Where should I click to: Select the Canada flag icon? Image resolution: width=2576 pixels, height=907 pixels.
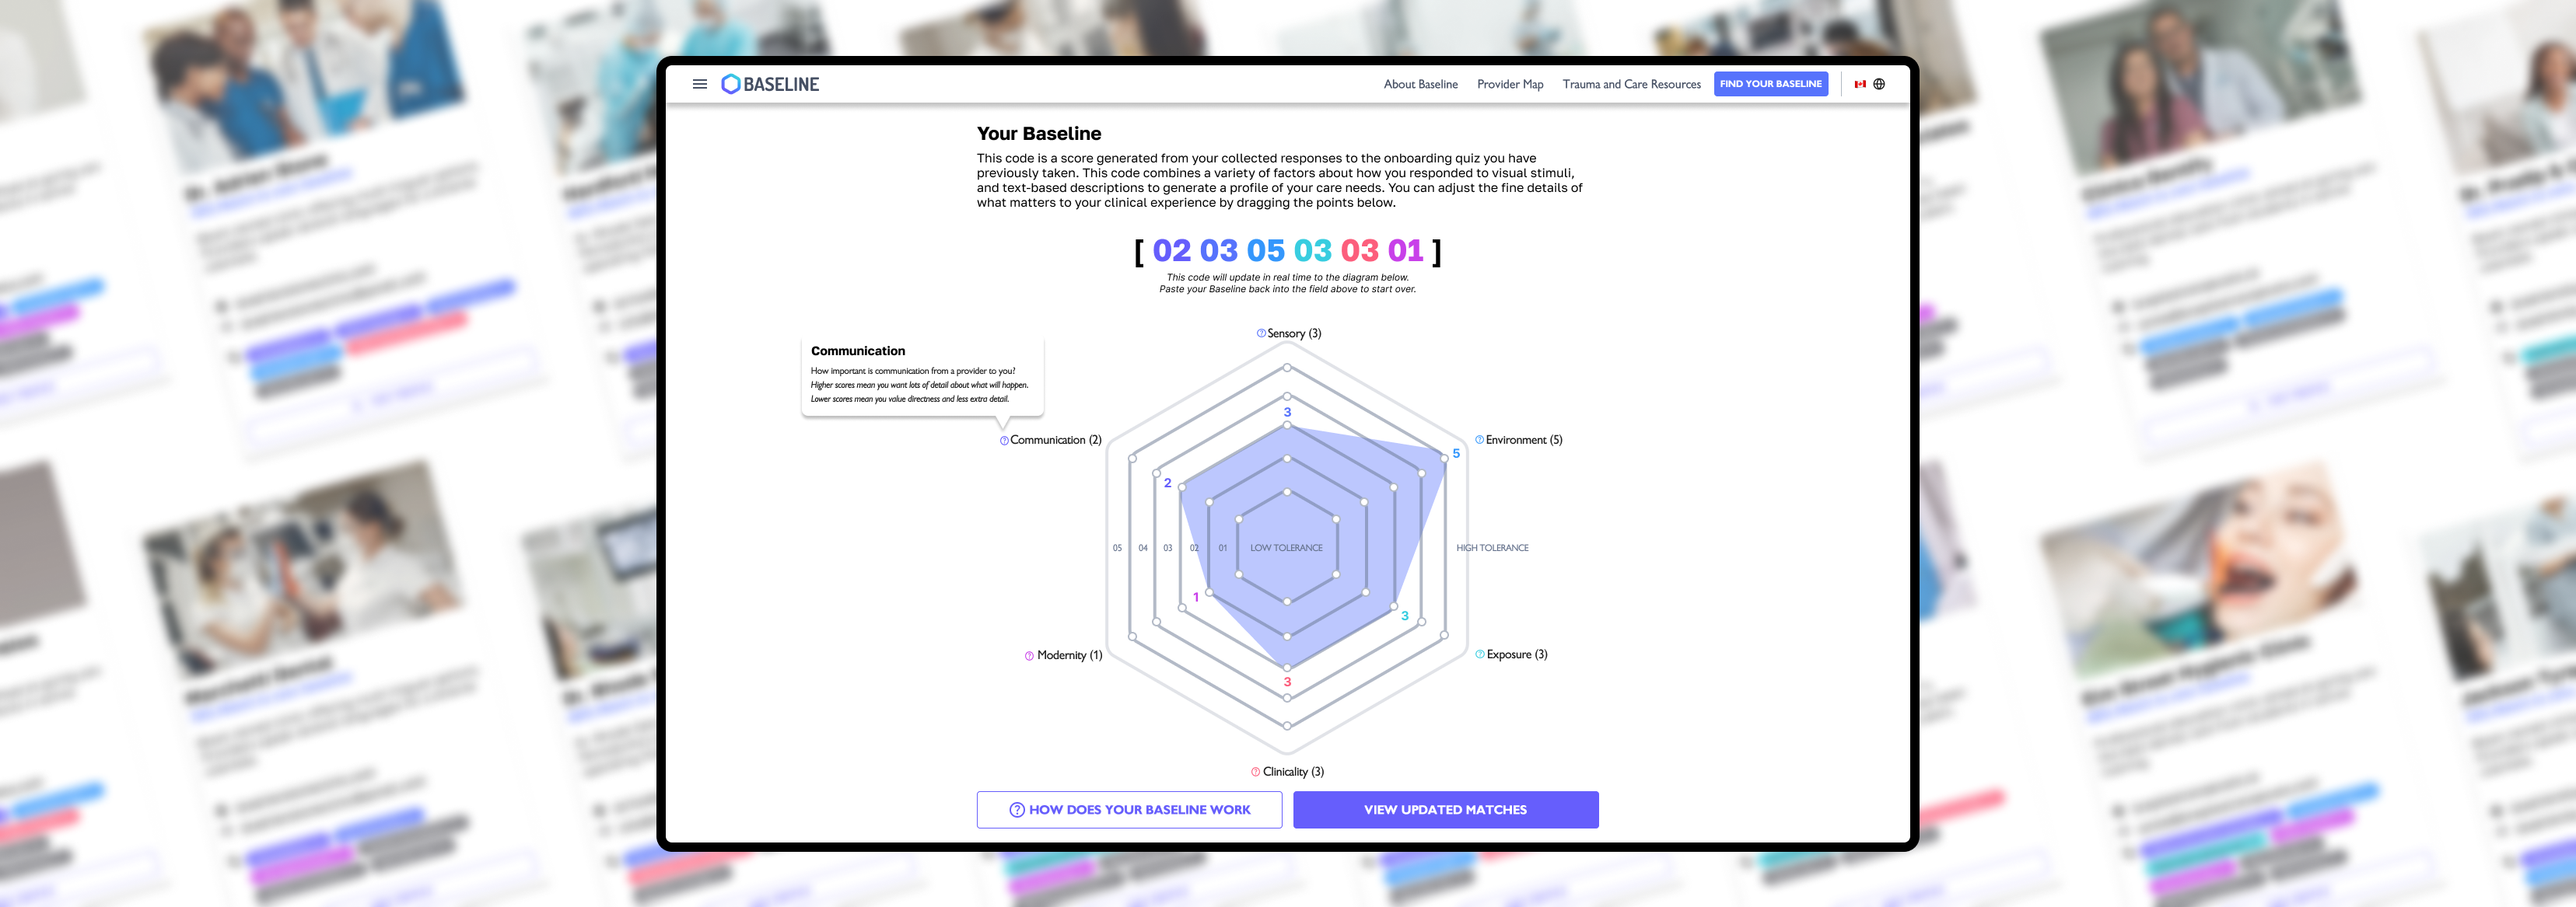click(x=1860, y=84)
